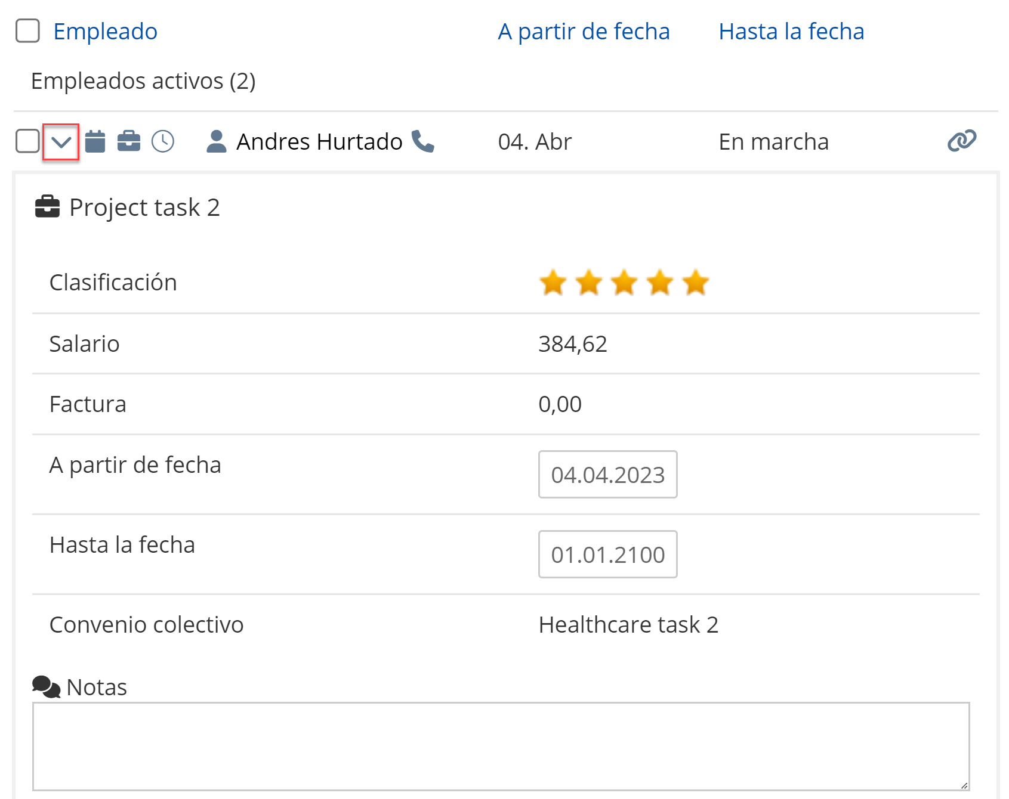Click inside the Notas text area

point(501,747)
